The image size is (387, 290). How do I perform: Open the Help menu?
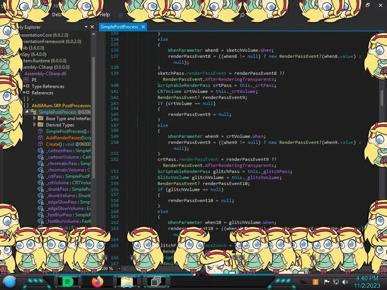(105, 15)
